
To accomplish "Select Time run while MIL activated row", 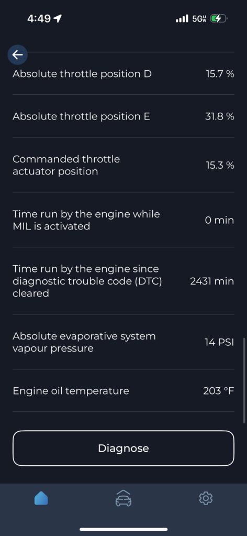I will pos(124,220).
